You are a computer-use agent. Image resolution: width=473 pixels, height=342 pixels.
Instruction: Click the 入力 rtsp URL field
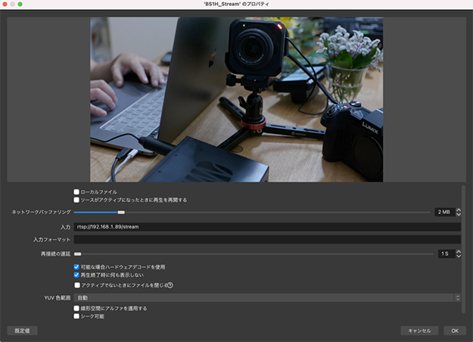(267, 227)
